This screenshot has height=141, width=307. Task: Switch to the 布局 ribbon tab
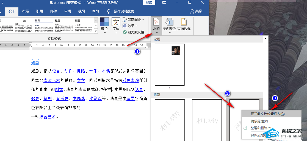pos(25,11)
